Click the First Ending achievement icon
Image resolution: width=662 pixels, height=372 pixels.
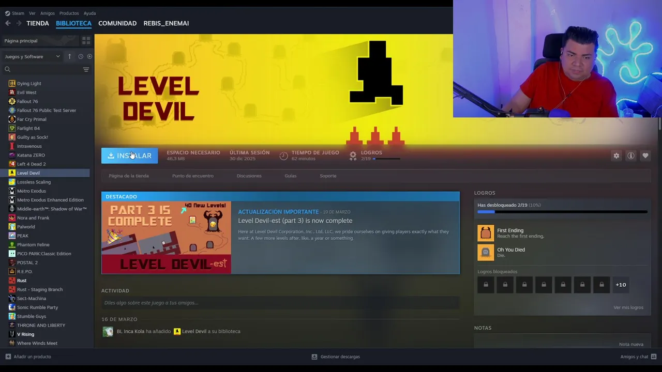pyautogui.click(x=486, y=233)
